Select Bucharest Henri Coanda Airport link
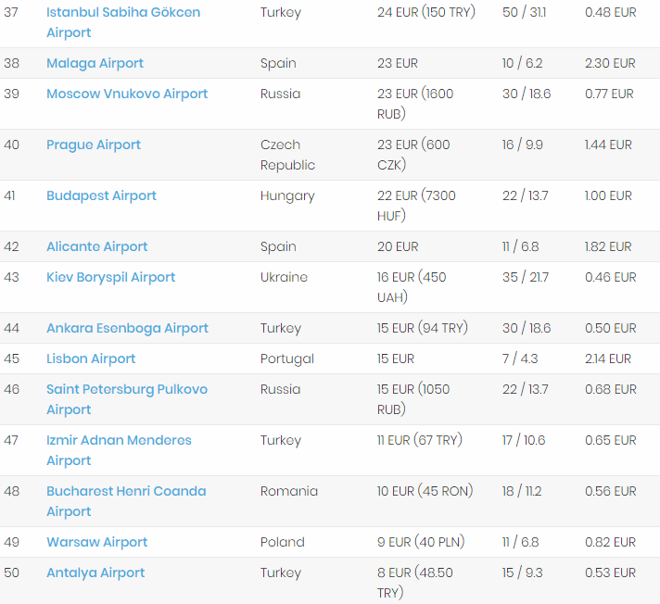Image resolution: width=660 pixels, height=604 pixels. 126,491
